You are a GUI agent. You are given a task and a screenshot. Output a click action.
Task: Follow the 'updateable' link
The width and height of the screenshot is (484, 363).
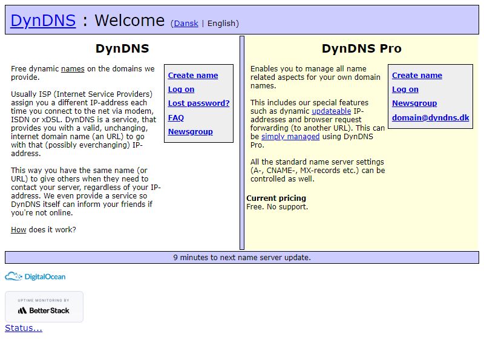point(331,111)
